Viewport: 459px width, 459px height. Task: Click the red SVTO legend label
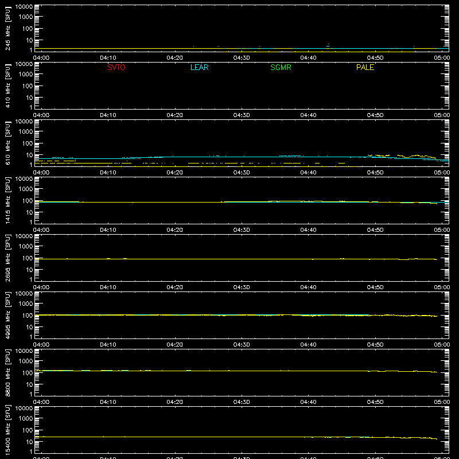pyautogui.click(x=116, y=67)
